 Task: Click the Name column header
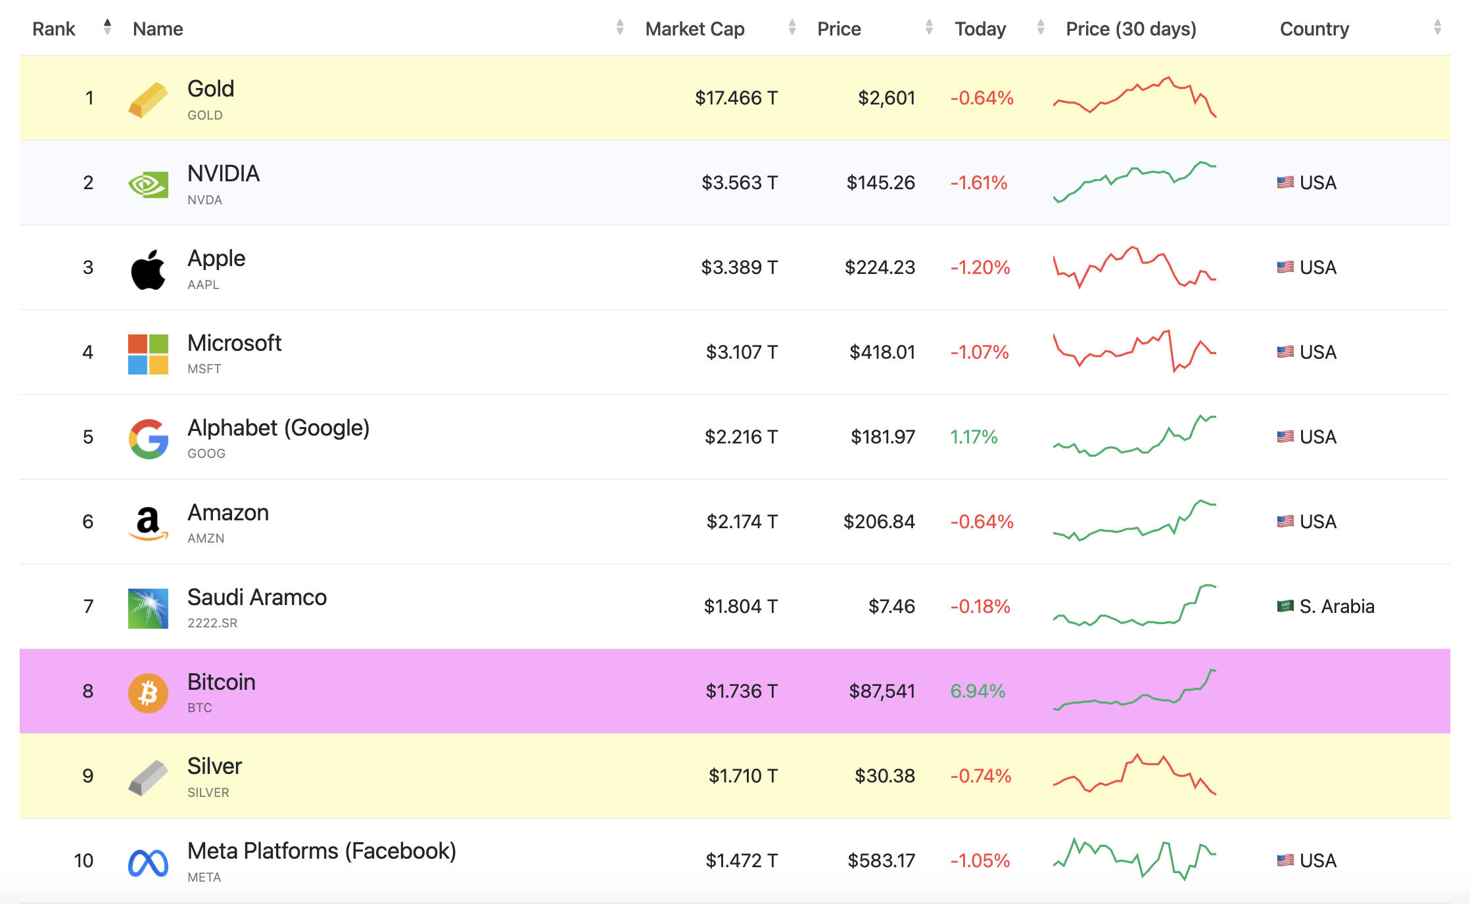click(158, 29)
